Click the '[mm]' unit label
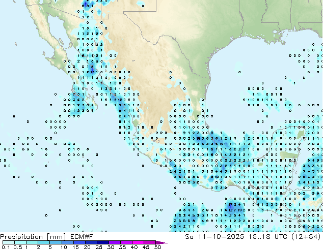323x249 pixels. 57,237
